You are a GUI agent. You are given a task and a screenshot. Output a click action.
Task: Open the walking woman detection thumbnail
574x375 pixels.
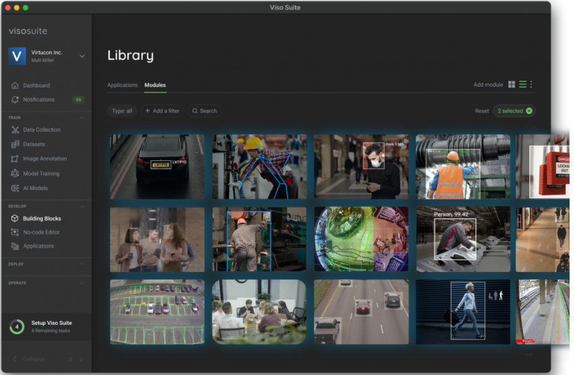463,312
